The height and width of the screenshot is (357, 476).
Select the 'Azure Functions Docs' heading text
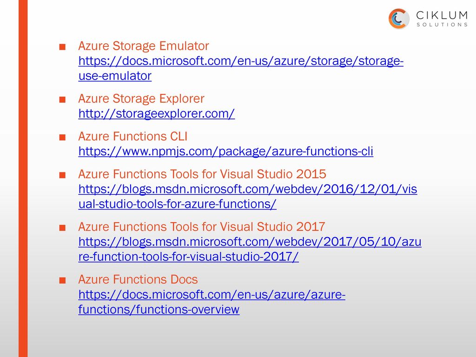coord(138,279)
